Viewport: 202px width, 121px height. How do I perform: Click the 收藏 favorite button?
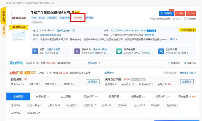click(x=180, y=13)
